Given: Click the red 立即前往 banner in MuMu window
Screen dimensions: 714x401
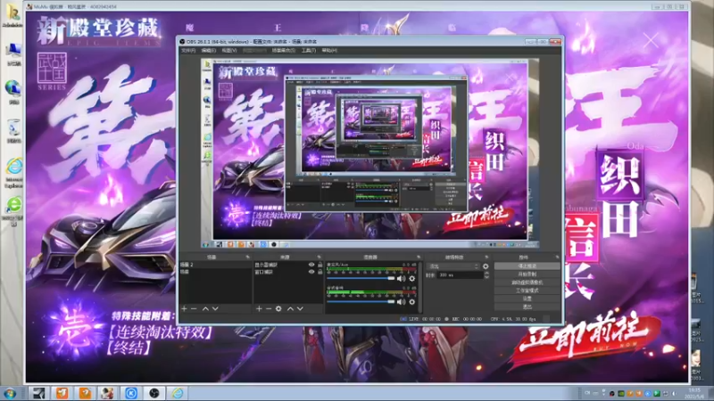Looking at the screenshot, I should point(587,339).
